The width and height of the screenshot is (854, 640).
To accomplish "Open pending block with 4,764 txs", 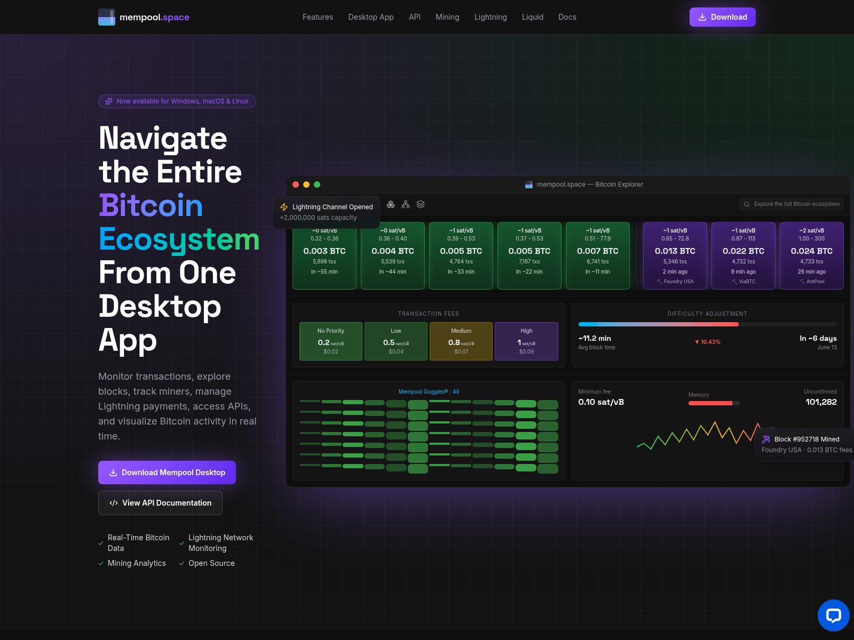I will point(461,256).
